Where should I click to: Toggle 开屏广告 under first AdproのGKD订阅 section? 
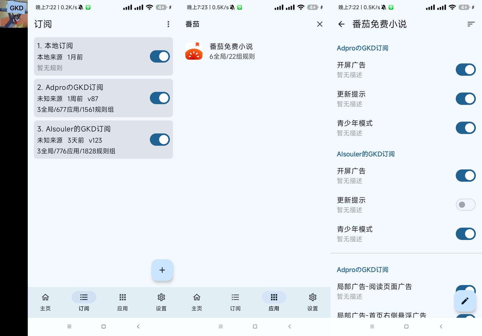tap(465, 70)
